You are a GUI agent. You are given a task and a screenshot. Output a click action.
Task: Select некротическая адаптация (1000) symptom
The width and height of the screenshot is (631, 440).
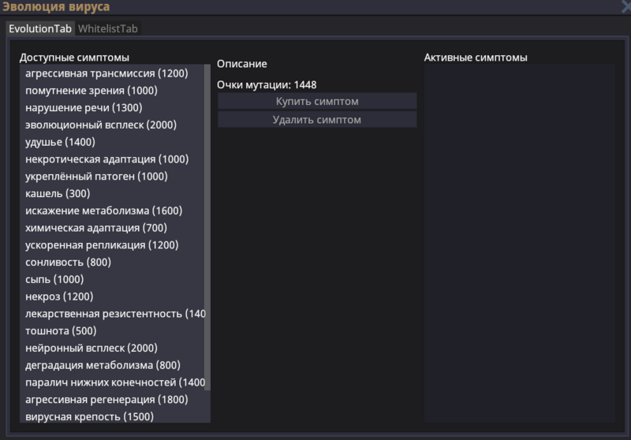click(106, 159)
